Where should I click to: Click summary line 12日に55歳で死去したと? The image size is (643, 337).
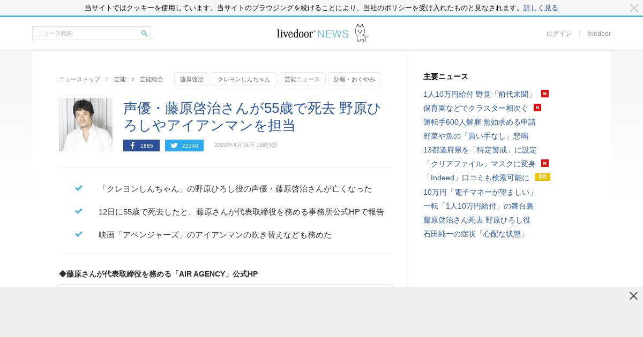(241, 212)
